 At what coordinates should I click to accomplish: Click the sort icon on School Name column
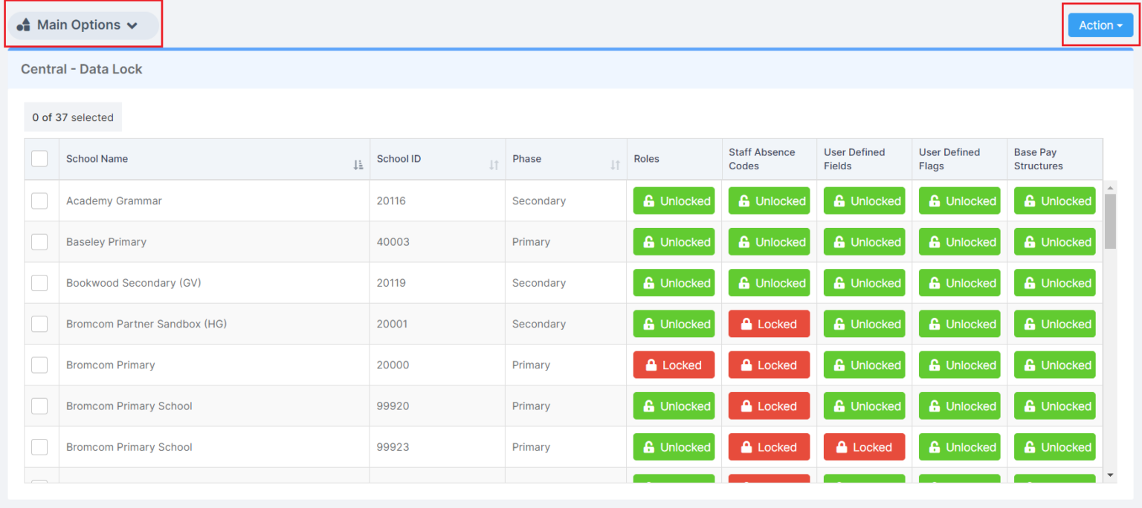click(x=358, y=165)
